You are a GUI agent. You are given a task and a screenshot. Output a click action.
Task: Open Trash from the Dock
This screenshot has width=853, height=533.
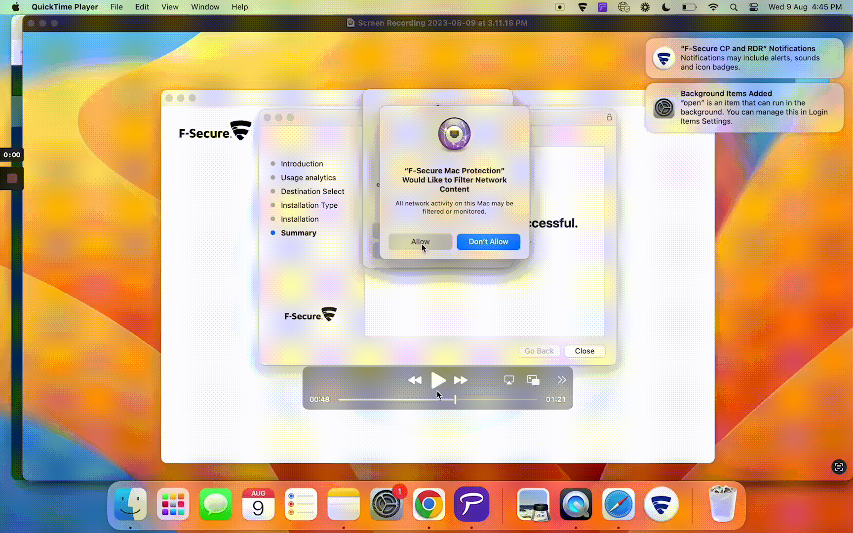tap(722, 504)
